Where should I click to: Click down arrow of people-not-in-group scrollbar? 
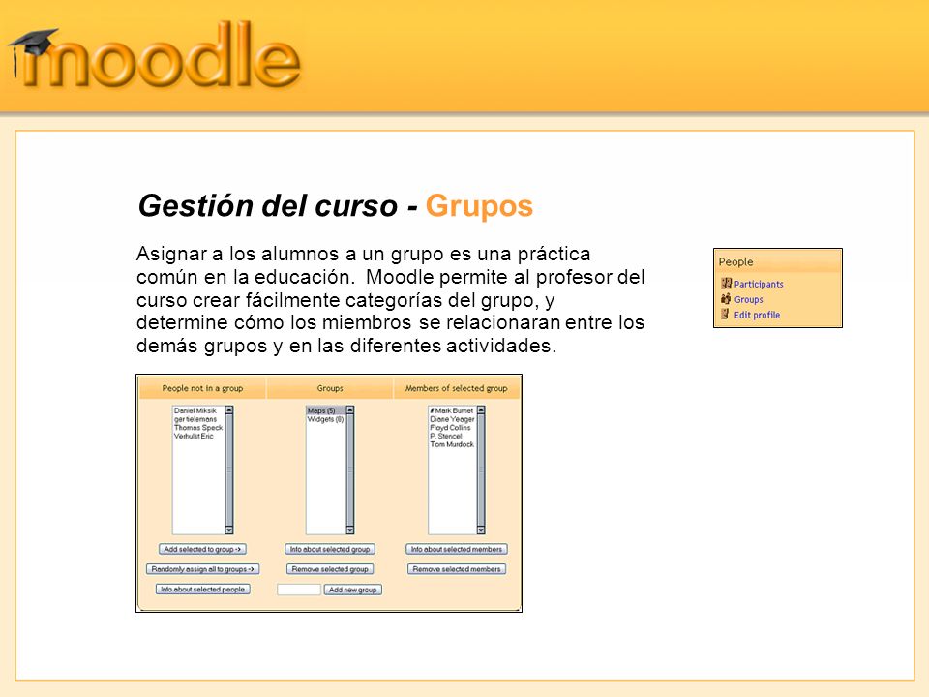[229, 530]
